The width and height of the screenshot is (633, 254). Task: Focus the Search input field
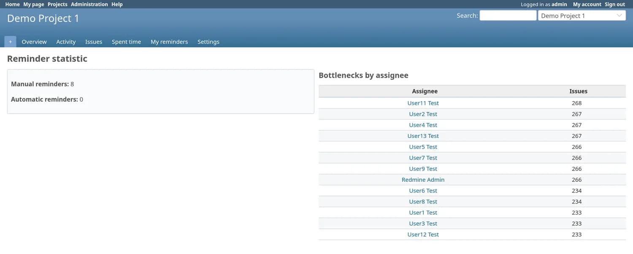pyautogui.click(x=508, y=16)
